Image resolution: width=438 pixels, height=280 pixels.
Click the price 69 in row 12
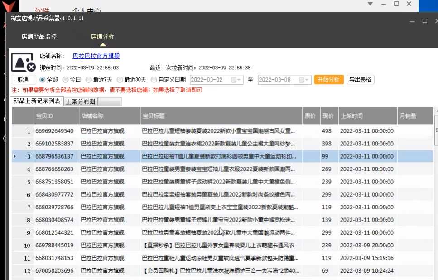(325, 271)
